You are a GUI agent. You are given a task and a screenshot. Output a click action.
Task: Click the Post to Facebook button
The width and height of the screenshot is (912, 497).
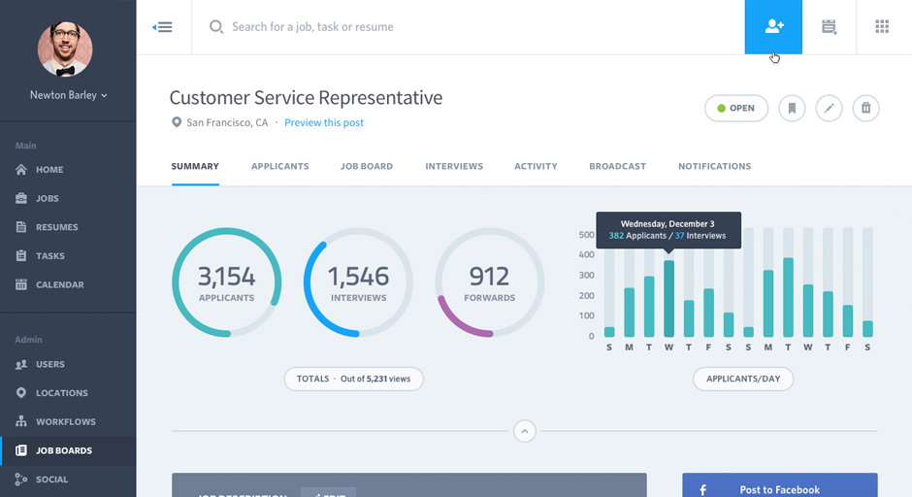pyautogui.click(x=779, y=487)
